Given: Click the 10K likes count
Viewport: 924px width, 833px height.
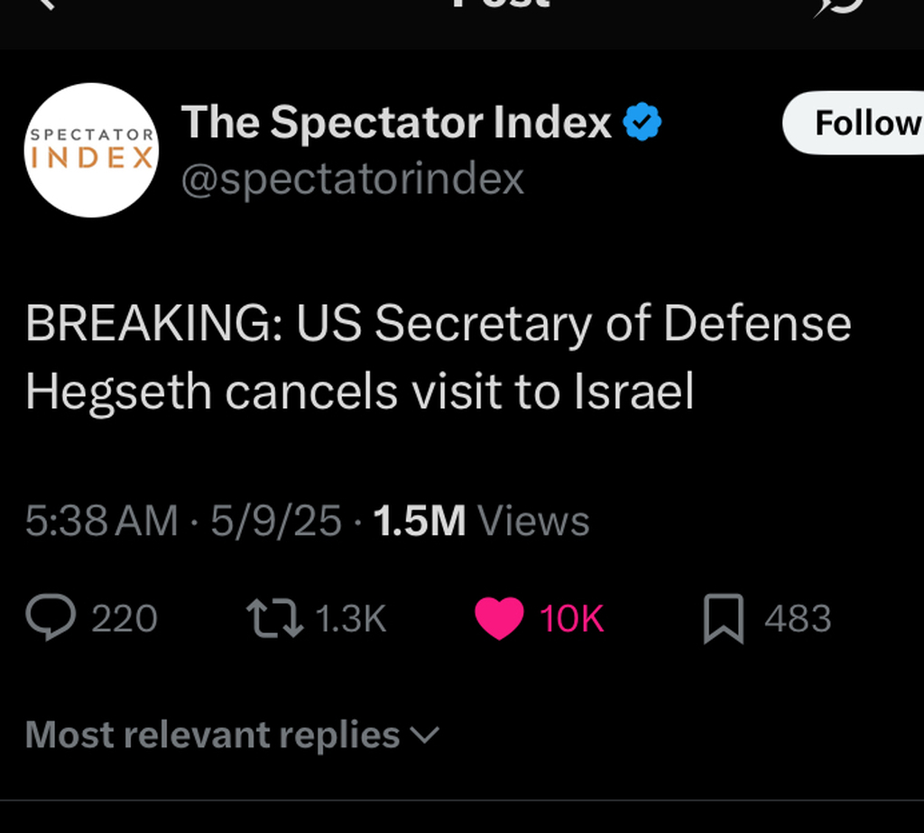Looking at the screenshot, I should coord(571,619).
